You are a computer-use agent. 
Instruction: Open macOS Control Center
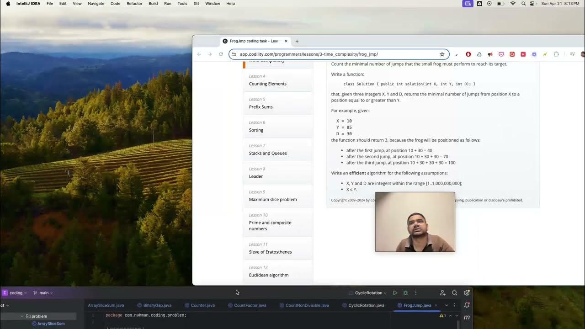point(533,3)
